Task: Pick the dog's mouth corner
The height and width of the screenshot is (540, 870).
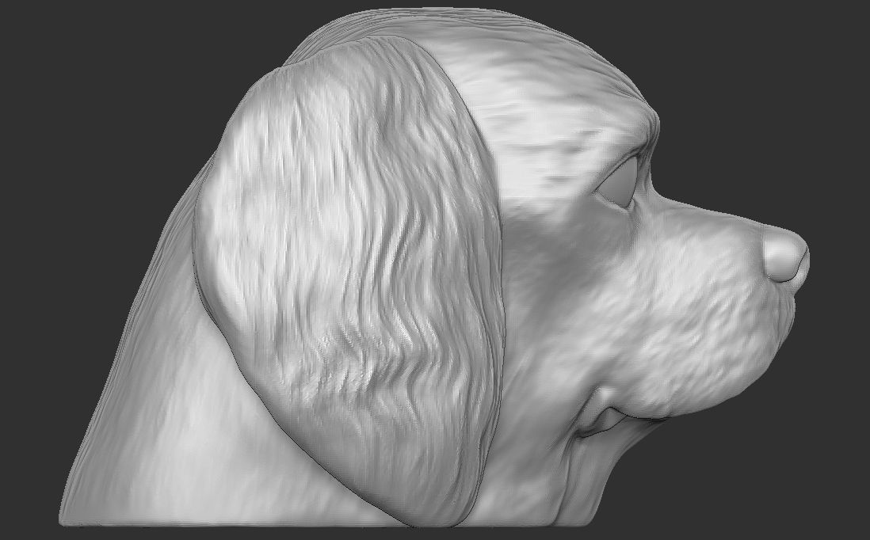Action: pyautogui.click(x=602, y=413)
